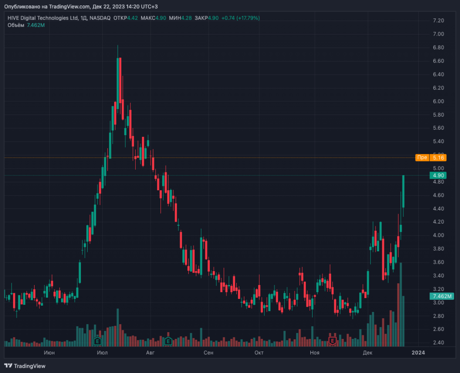Screen dimensions: 460x373
Task: Click the red earnings E marker near Ноя
Action: pyautogui.click(x=332, y=342)
